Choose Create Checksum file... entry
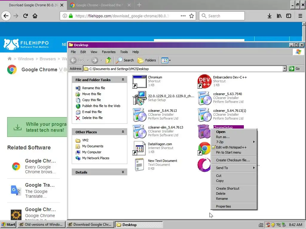The image size is (306, 229). click(x=234, y=160)
